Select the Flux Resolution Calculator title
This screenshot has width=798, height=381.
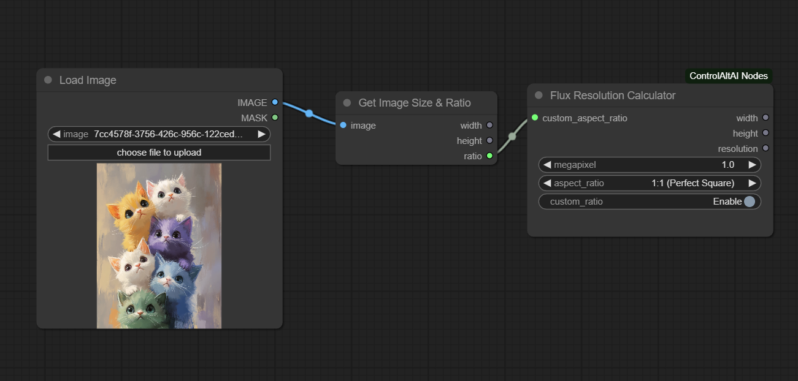613,96
